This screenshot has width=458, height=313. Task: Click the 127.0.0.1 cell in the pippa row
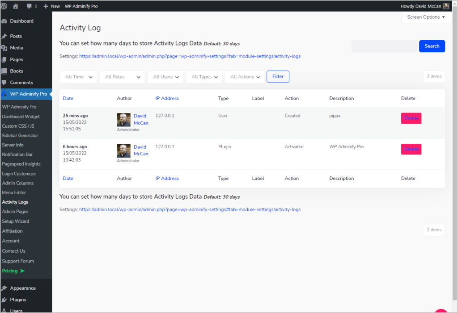point(165,116)
